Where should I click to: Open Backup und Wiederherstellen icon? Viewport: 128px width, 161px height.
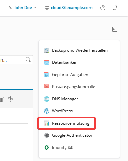[x=47, y=50]
